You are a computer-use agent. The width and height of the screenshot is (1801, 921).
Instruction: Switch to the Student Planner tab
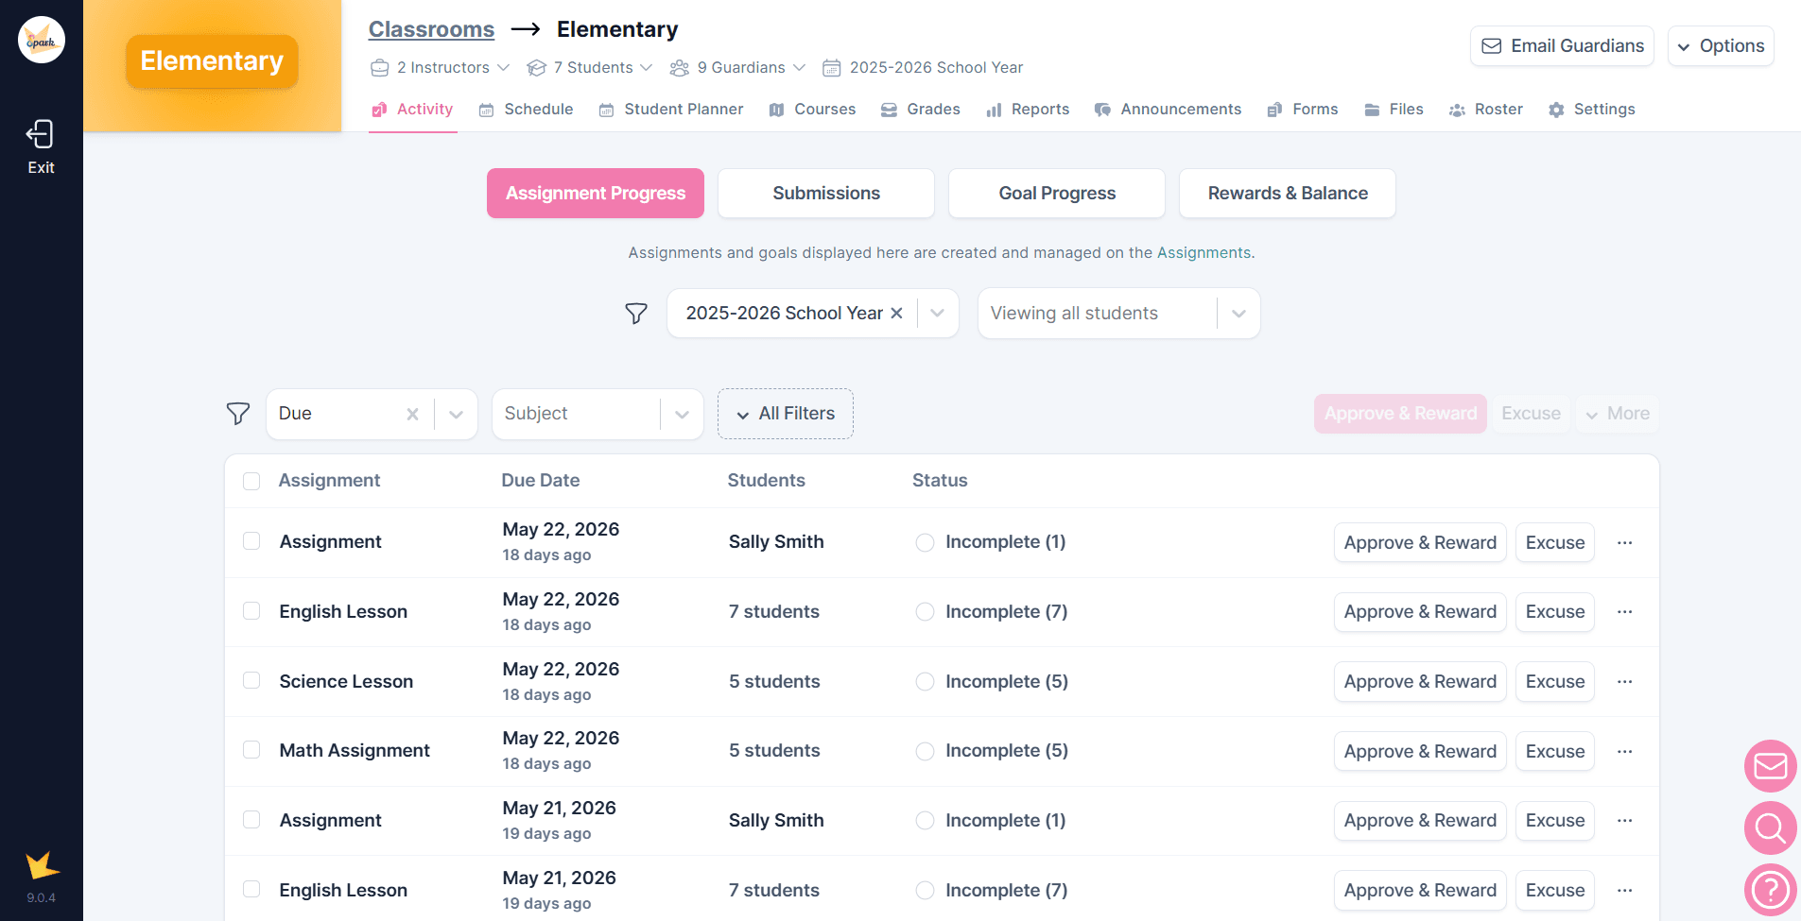click(x=671, y=110)
